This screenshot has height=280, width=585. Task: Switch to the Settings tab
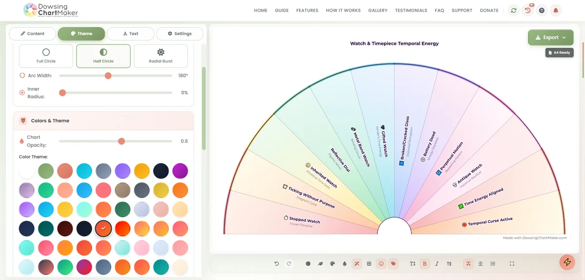pyautogui.click(x=179, y=34)
